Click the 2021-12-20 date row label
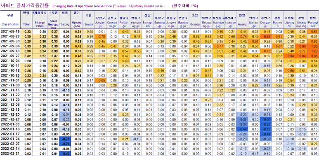This screenshot has width=319, height=156. [x=10, y=114]
